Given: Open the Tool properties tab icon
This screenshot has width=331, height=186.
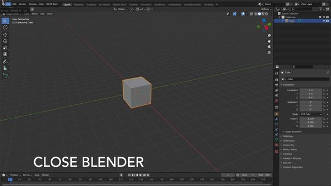Looking at the screenshot, I should (277, 73).
